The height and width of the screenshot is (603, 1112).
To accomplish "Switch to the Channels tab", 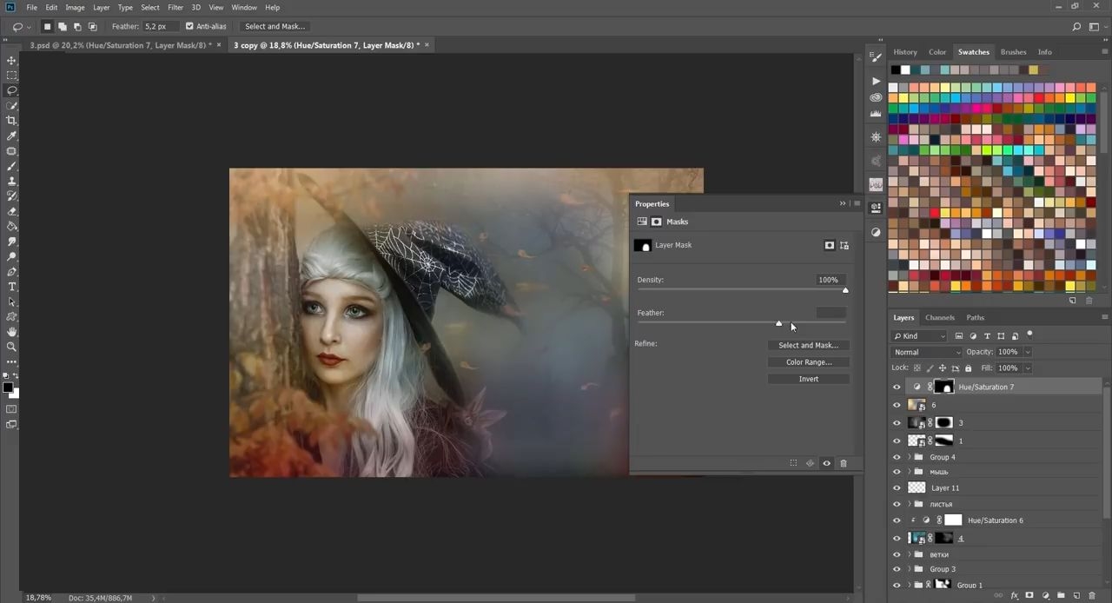I will [940, 317].
